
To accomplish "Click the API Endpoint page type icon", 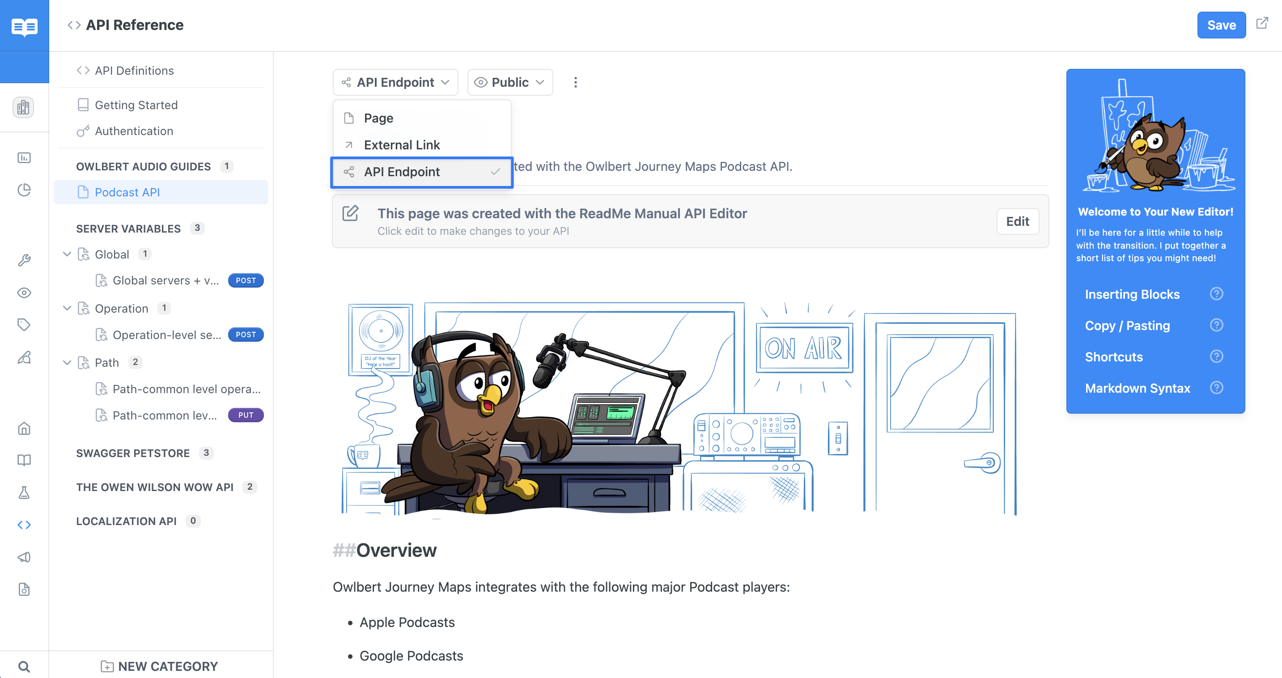I will [348, 172].
